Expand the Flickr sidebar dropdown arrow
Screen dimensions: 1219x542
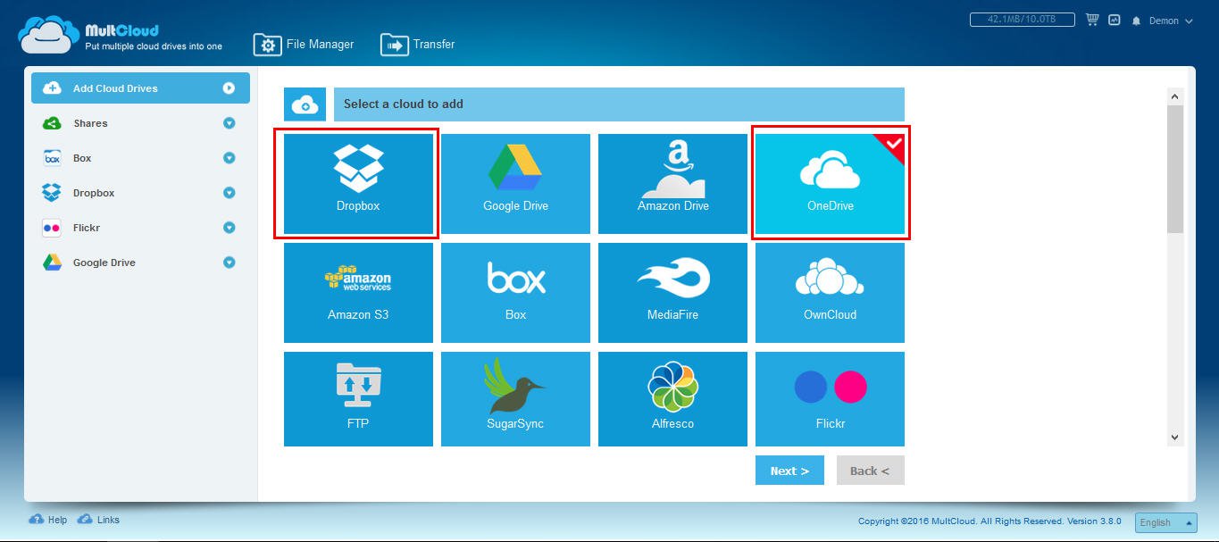[229, 228]
